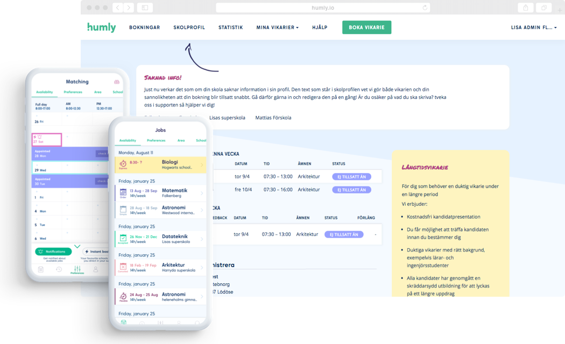Click the green Notifications button

point(53,252)
